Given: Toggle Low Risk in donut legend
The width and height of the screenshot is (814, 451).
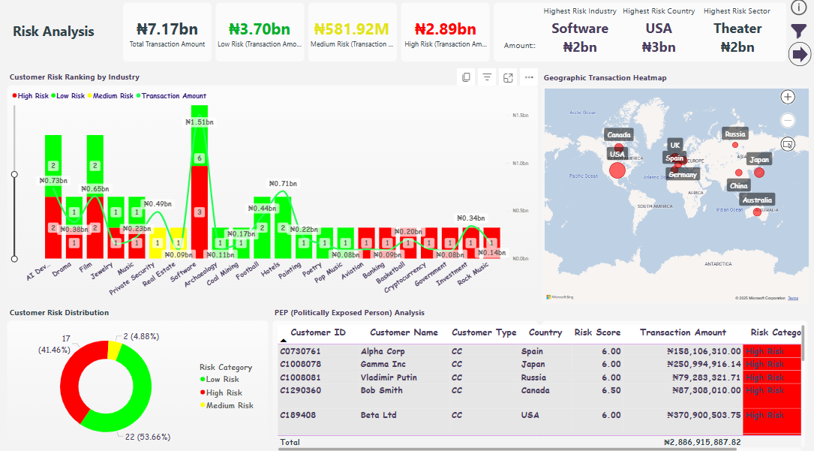Looking at the screenshot, I should pos(223,380).
